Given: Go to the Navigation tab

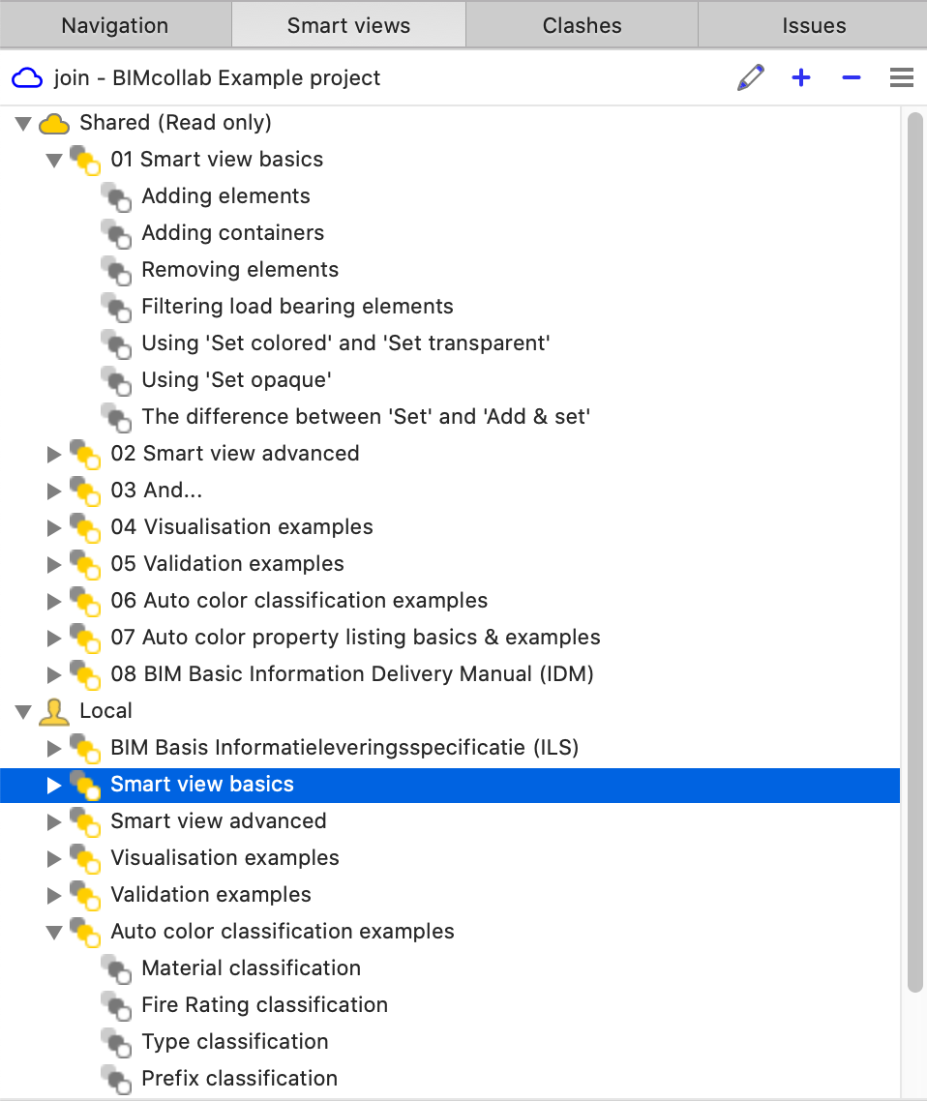Looking at the screenshot, I should 115,26.
